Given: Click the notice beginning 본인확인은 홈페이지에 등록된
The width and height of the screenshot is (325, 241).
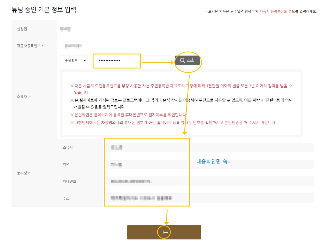Looking at the screenshot, I should click(129, 115).
